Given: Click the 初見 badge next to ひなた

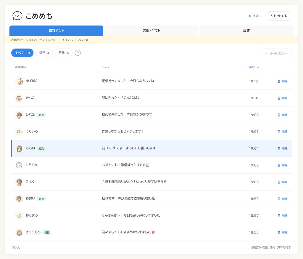Looking at the screenshot, I should tap(41, 115).
